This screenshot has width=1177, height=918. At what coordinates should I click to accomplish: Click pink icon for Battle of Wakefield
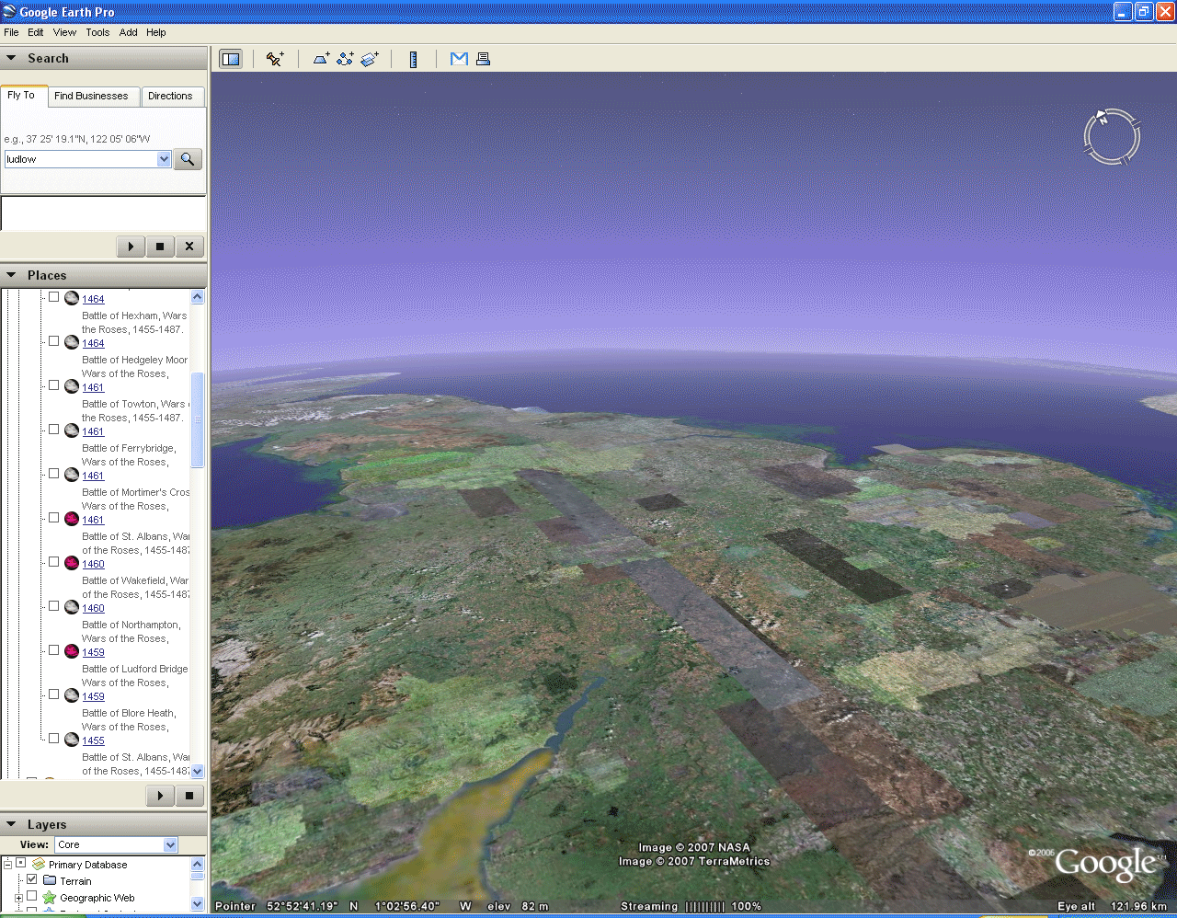pos(72,563)
